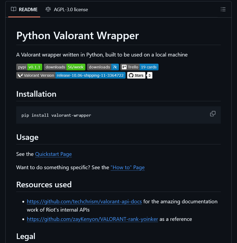Click the pypi v0.1.1 badge
Image resolution: width=237 pixels, height=243 pixels.
coord(29,67)
